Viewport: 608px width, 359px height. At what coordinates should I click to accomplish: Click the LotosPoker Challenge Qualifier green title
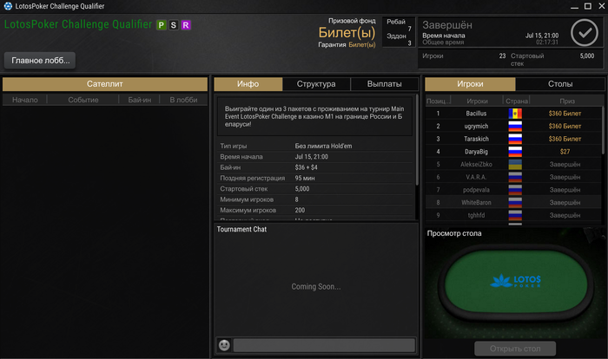click(78, 24)
